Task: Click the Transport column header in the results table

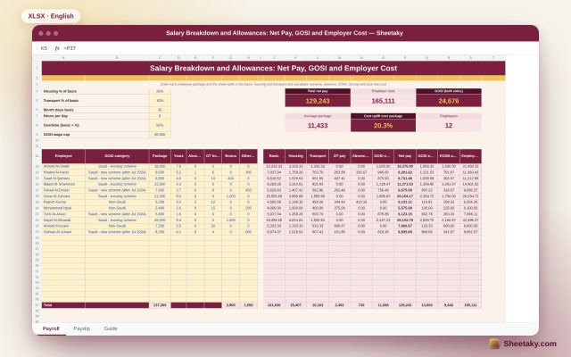Action: coord(318,156)
